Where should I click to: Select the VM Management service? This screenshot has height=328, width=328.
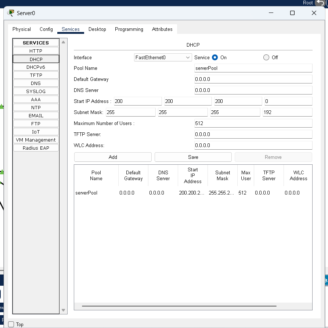(36, 140)
